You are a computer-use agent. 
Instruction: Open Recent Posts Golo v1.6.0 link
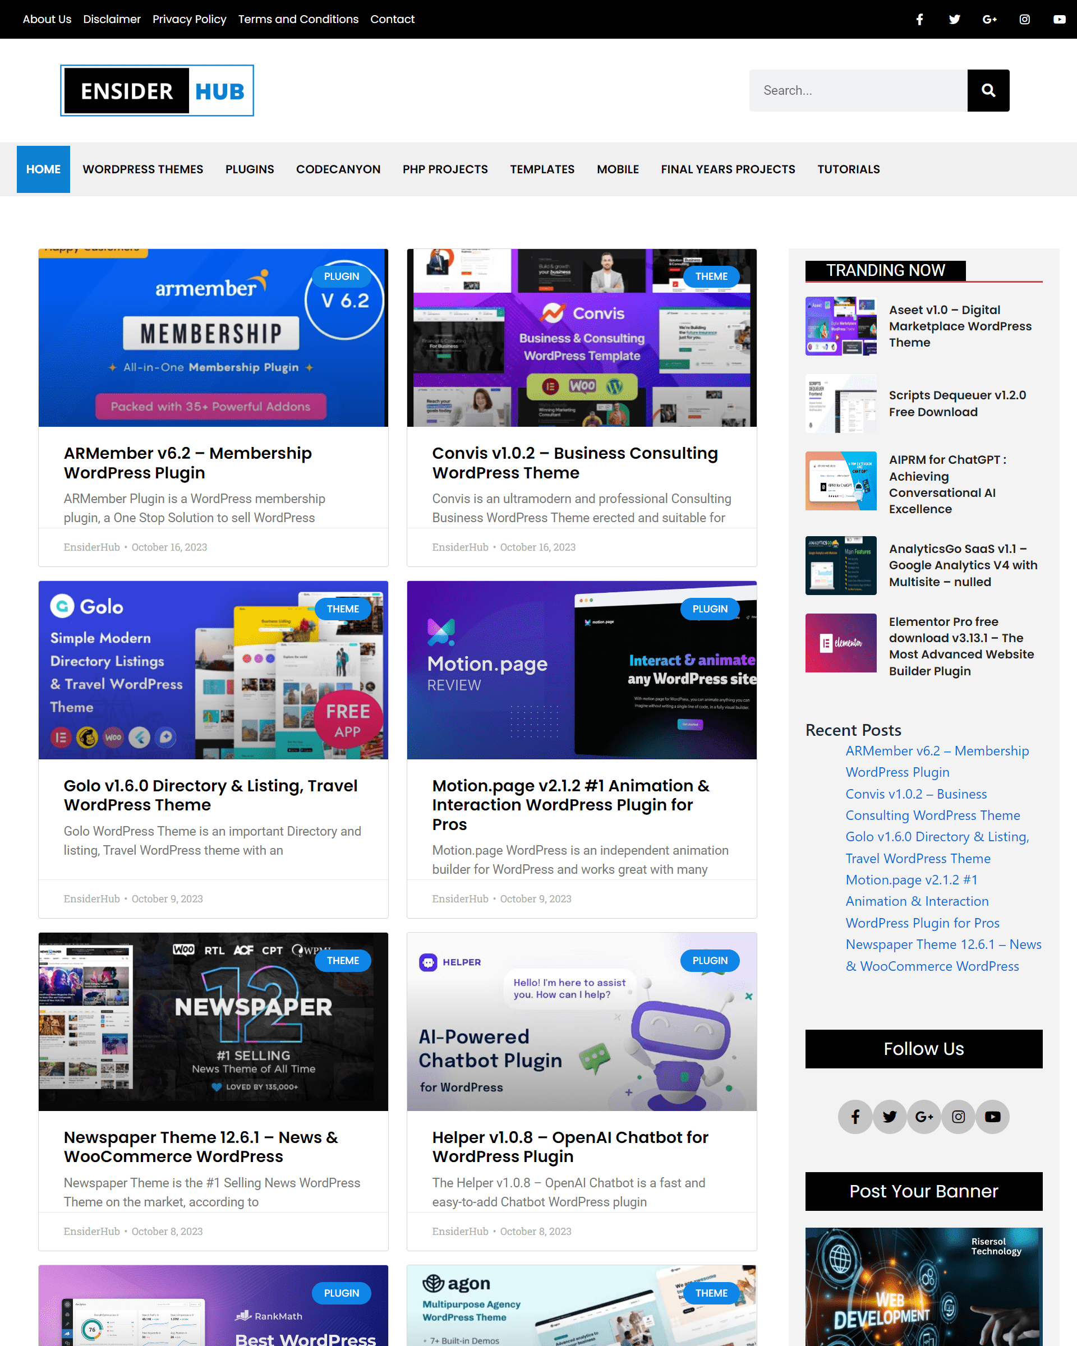coord(937,848)
